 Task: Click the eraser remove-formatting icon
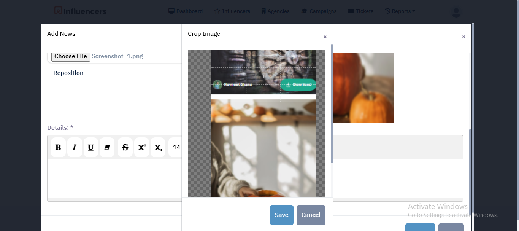coord(107,147)
